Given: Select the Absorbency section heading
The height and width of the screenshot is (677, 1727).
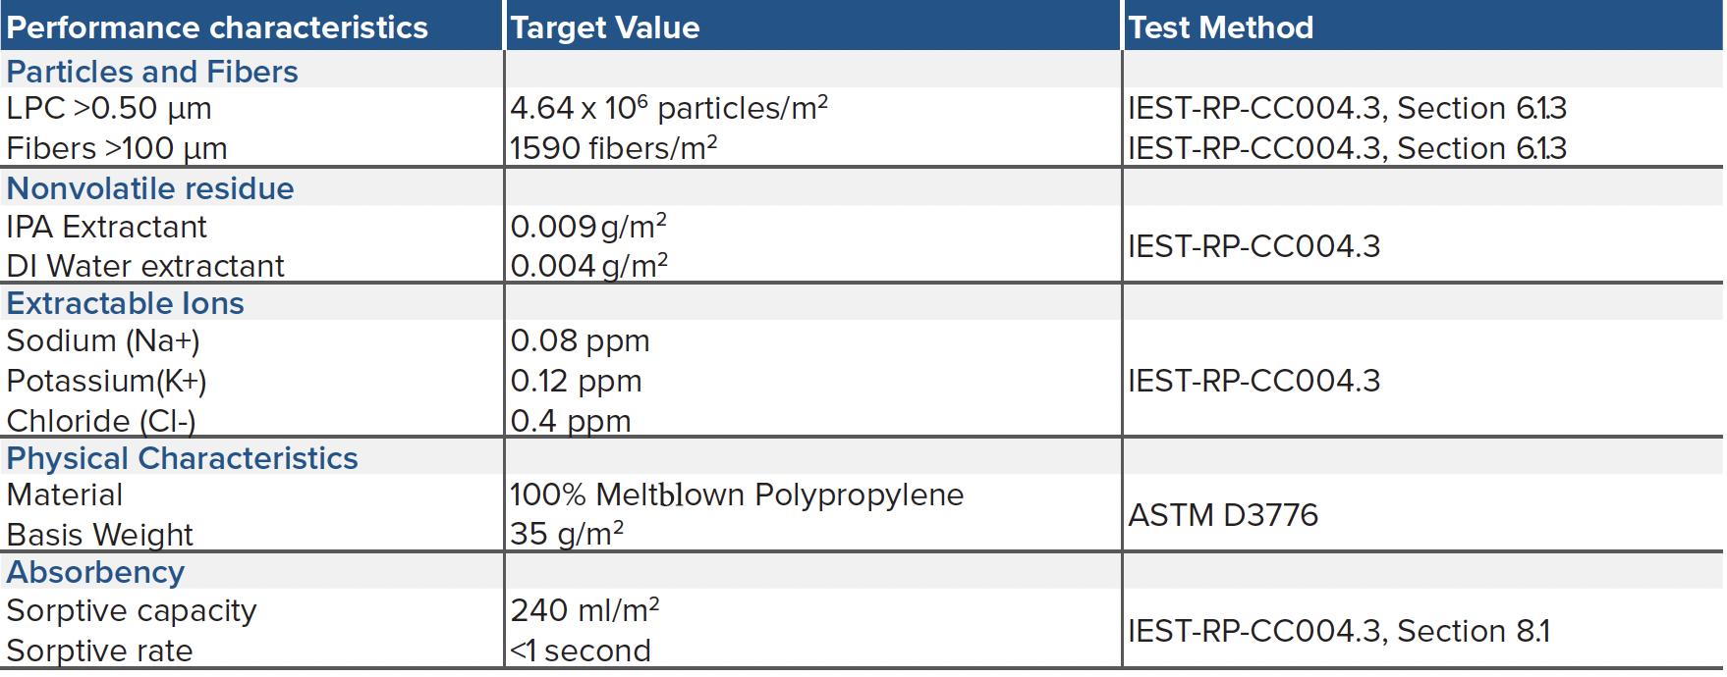Looking at the screenshot, I should point(95,572).
